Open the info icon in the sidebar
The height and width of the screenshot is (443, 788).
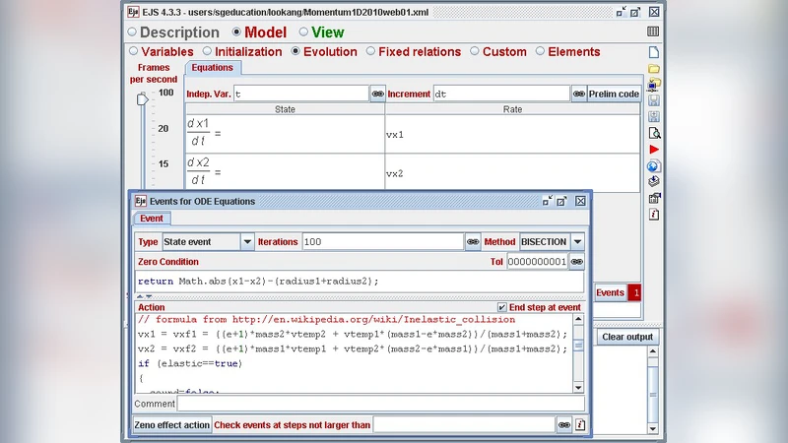tap(654, 215)
